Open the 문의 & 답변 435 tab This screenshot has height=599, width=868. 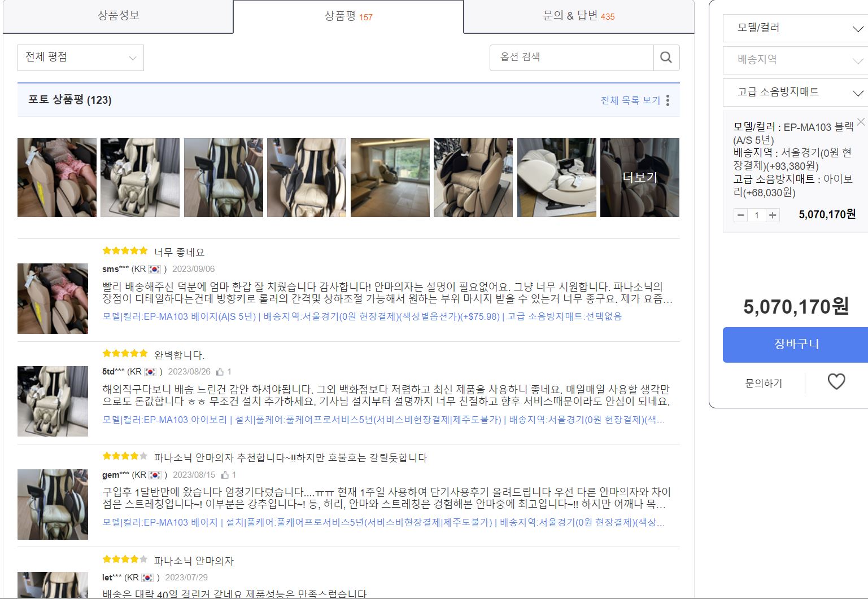click(x=579, y=16)
